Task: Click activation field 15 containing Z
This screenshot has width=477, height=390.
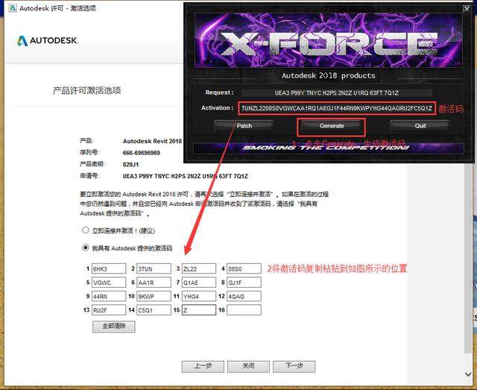Action: pos(199,310)
